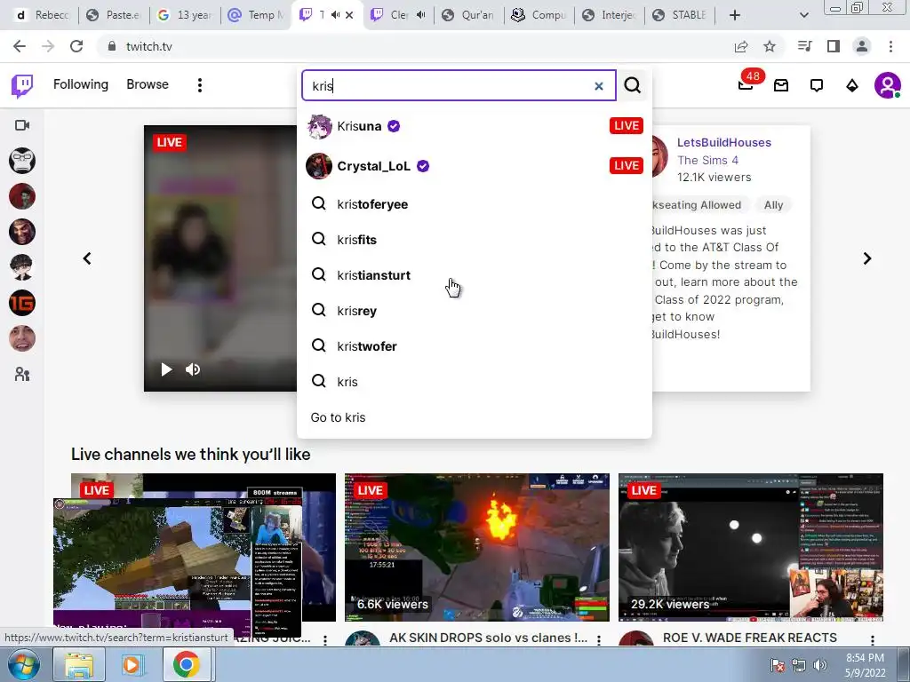Open the media player taskbar icon

[132, 664]
